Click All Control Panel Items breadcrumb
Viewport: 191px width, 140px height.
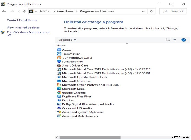(x=57, y=11)
